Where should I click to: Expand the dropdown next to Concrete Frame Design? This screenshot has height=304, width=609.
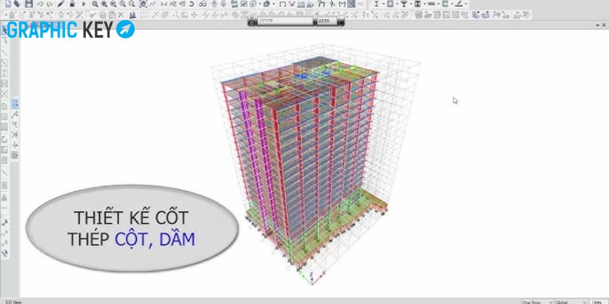[397, 4]
